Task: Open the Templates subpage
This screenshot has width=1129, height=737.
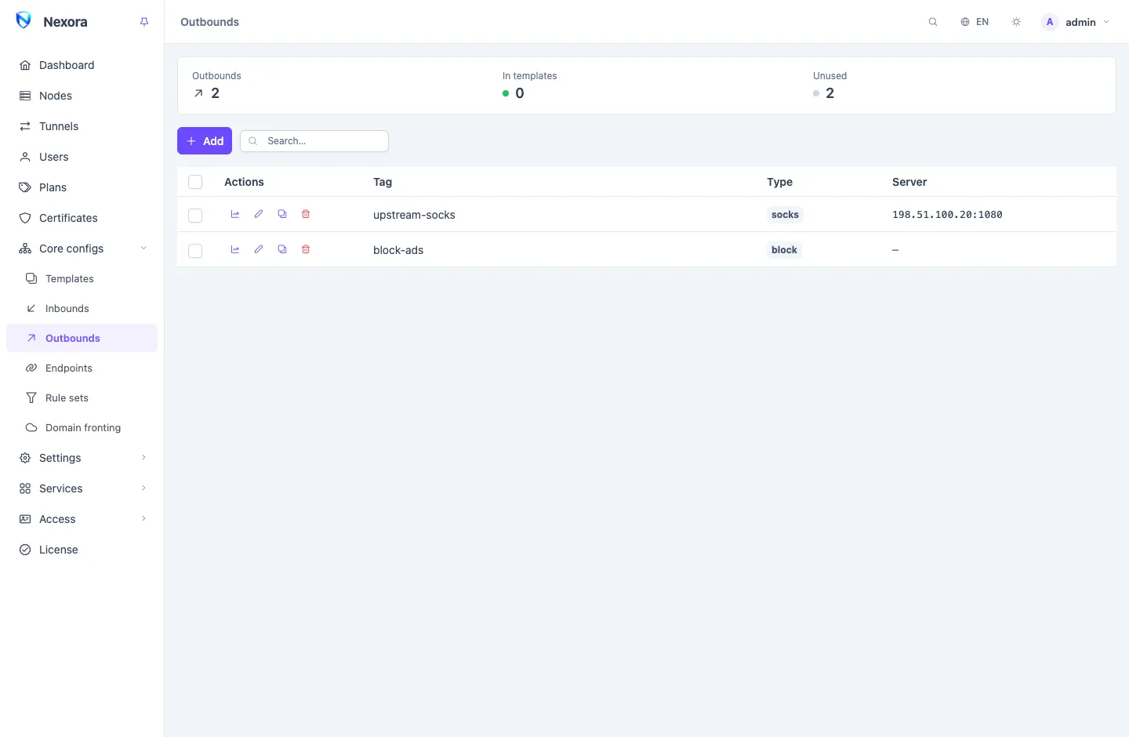Action: [82, 278]
